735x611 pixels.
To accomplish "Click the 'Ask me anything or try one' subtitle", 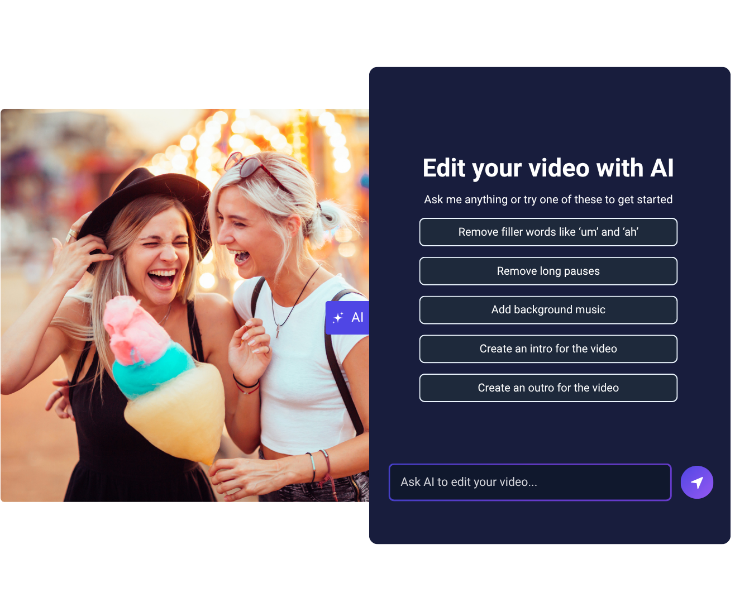I will [x=548, y=199].
